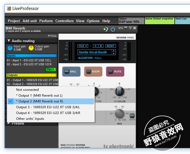This screenshot has width=190, height=154.
Task: Click the Next Cue box
Action: coord(182,21)
